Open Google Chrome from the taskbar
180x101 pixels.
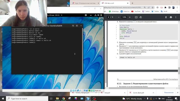click(64, 98)
